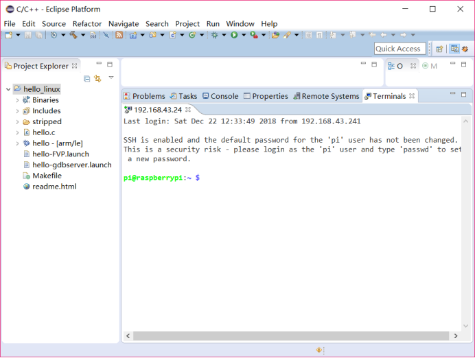This screenshot has height=358, width=475.
Task: Click the Quick Access search field
Action: tap(400, 49)
